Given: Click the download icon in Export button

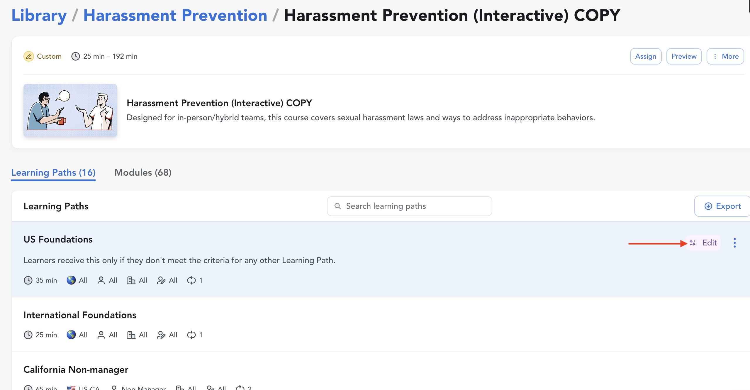Looking at the screenshot, I should [708, 206].
